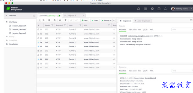Screen dimensions: 193x93
Task: Click the refresh/sync icon in top bar
Action: tap(139, 9)
